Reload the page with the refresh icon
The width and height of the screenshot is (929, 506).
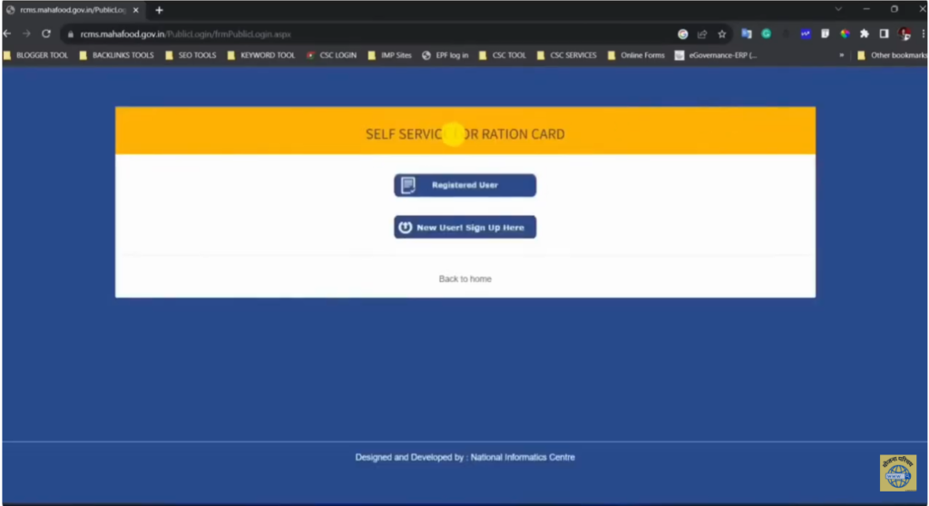click(46, 34)
